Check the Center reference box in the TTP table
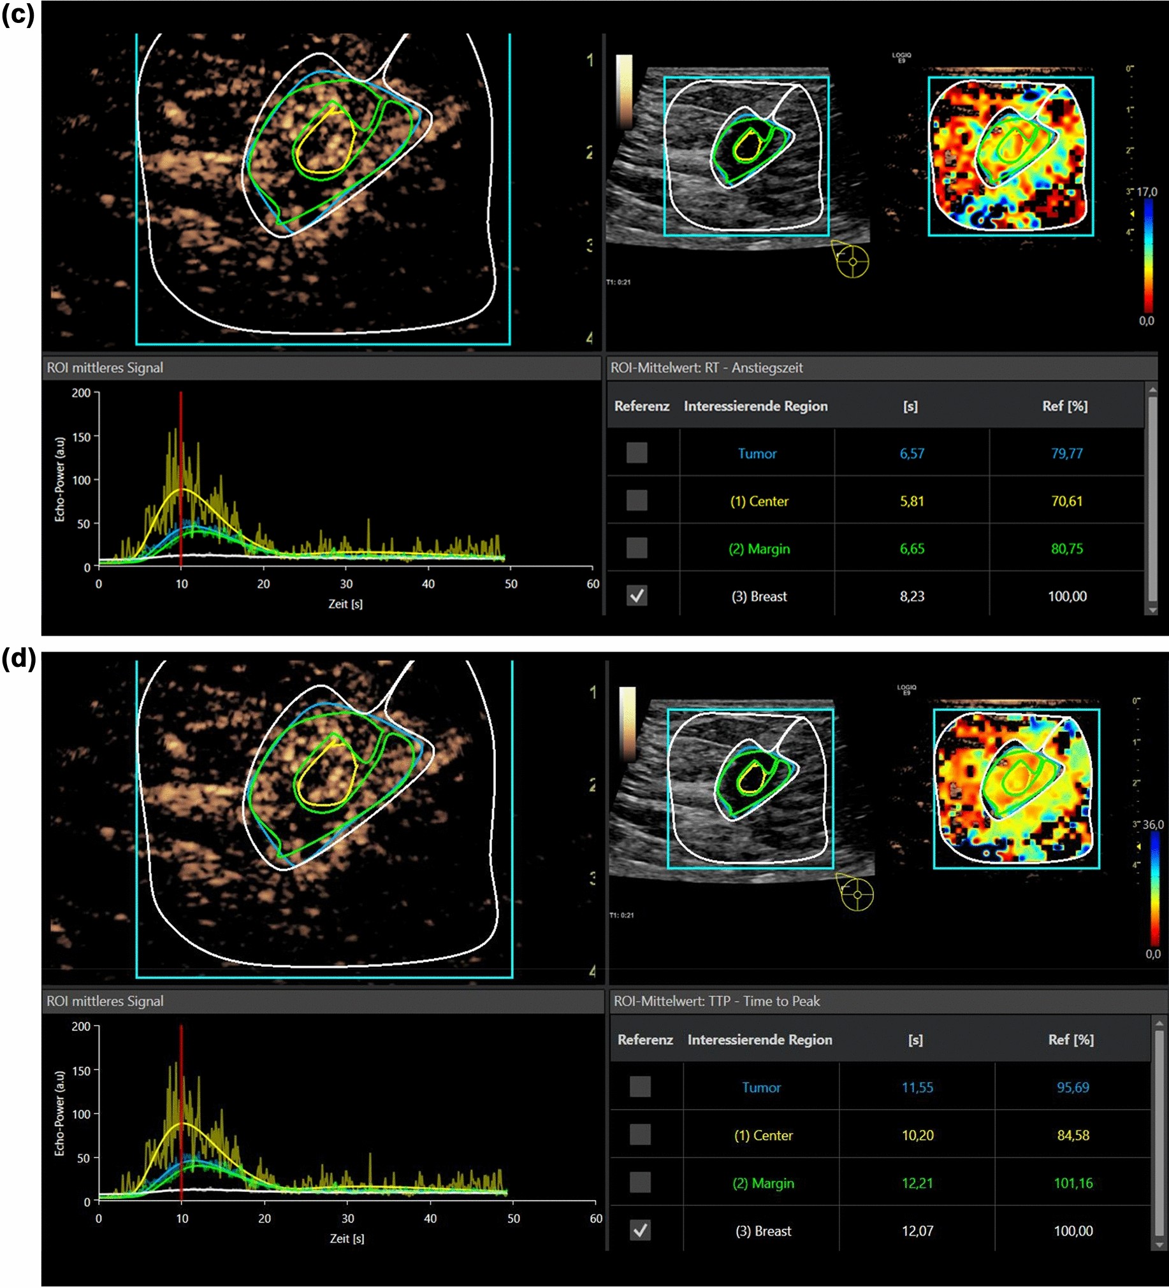 [640, 1134]
